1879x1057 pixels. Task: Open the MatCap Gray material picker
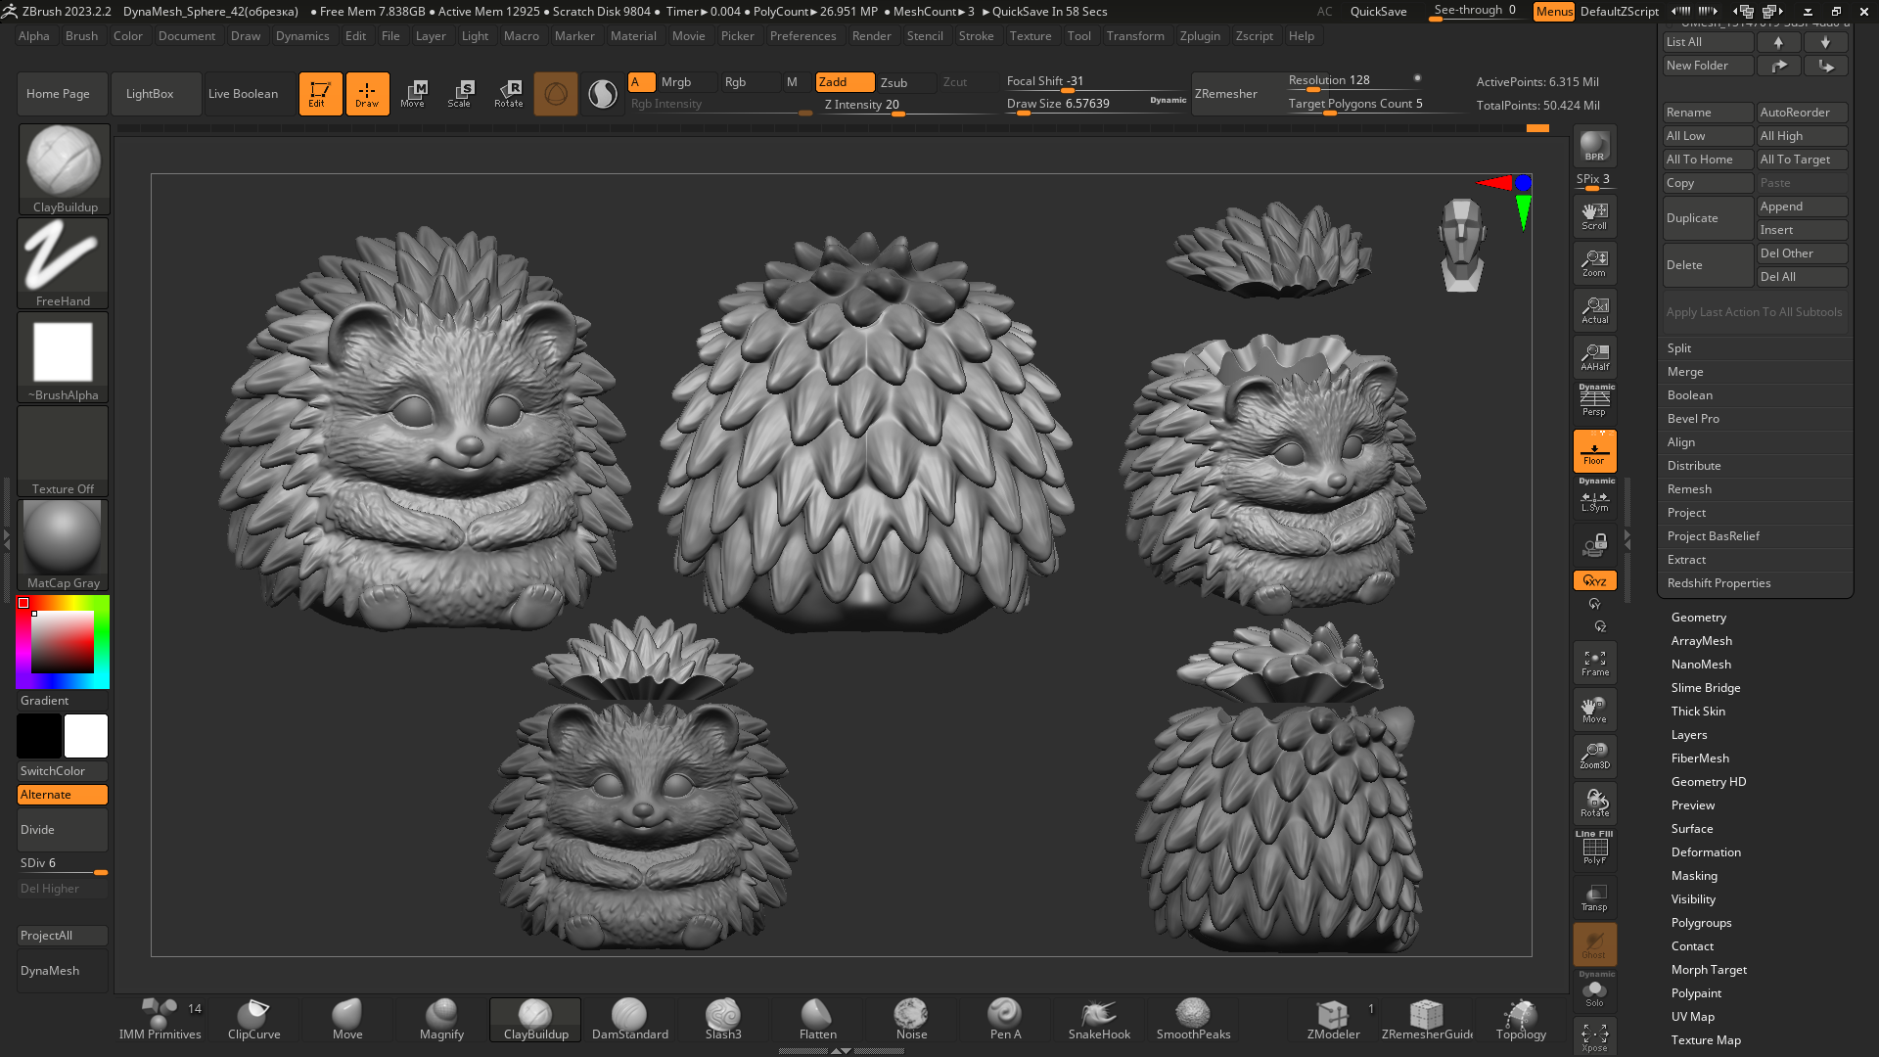pos(63,545)
